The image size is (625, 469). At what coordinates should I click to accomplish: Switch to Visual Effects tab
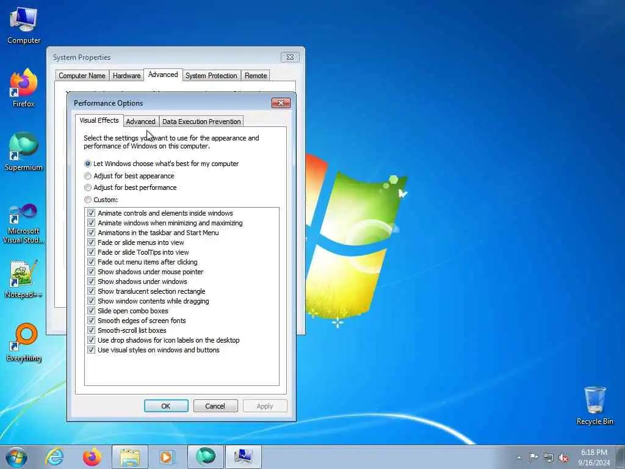[x=99, y=120]
